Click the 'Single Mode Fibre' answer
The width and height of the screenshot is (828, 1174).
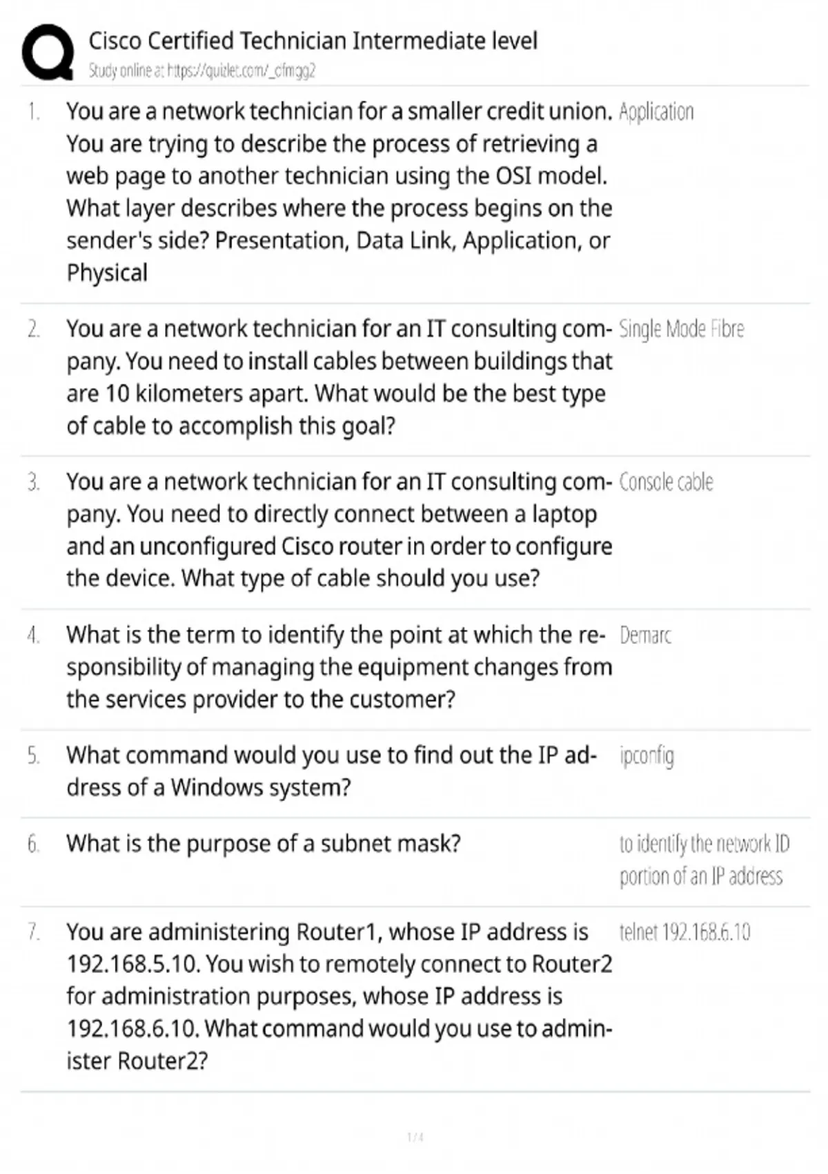click(681, 329)
